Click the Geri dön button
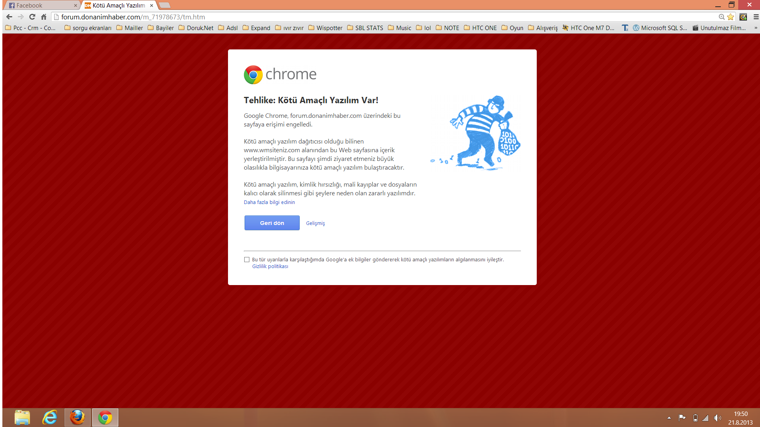This screenshot has height=427, width=760. 272,223
